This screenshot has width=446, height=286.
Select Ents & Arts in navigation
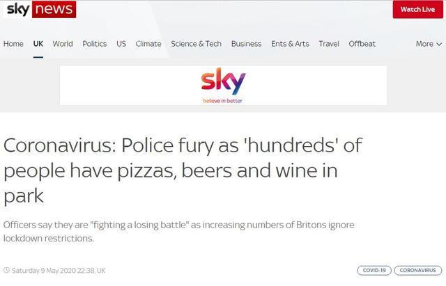pos(290,44)
